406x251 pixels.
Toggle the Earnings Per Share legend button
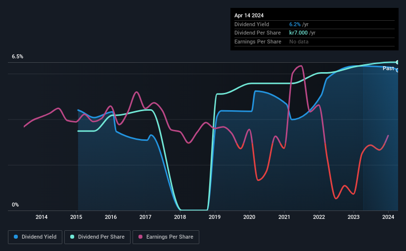[166, 237]
